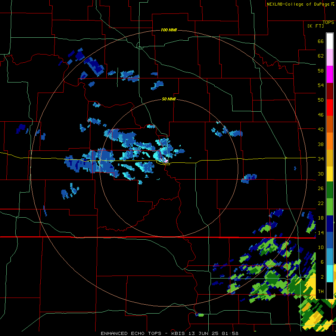Click the 100 NMI range ring label
Viewport: 336px width, 336px height.
coord(169,30)
